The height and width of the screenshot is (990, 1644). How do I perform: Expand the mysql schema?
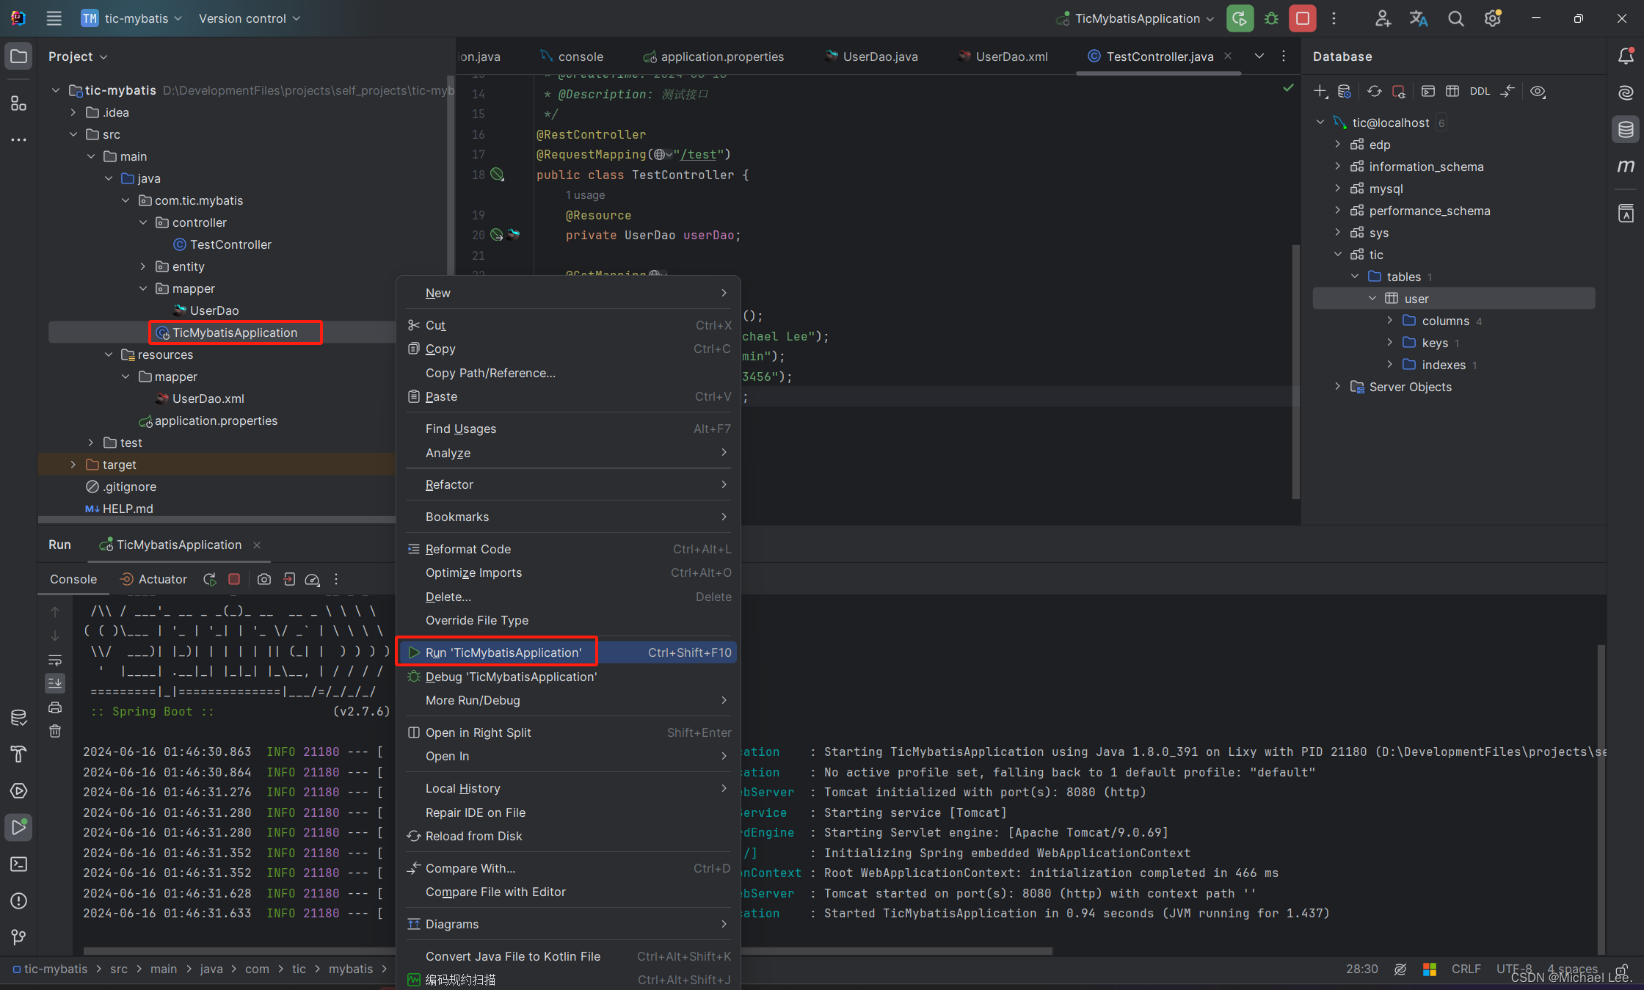(x=1337, y=189)
